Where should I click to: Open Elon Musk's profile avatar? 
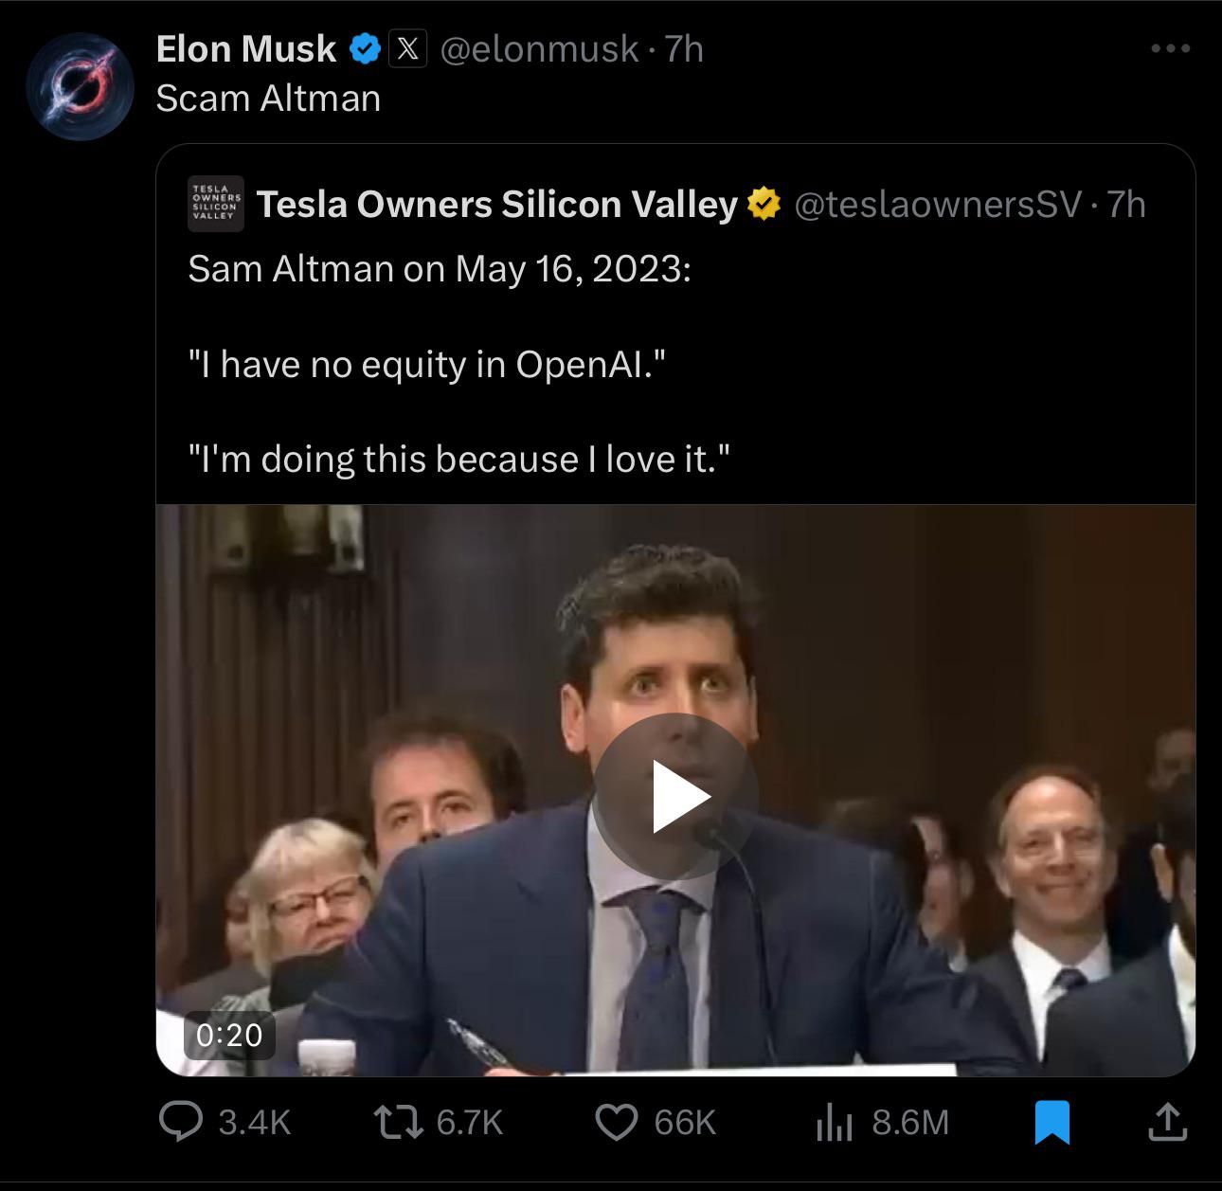click(x=81, y=86)
